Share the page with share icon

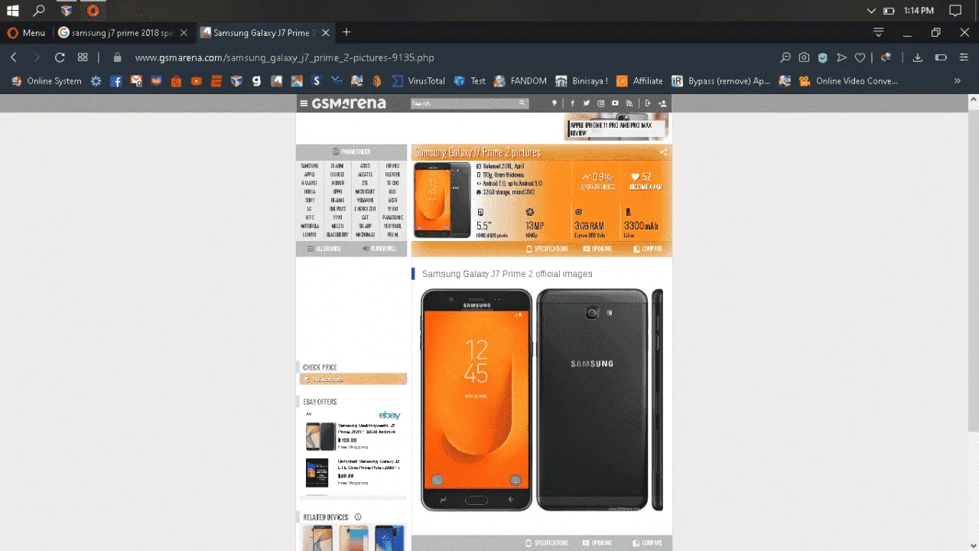click(x=663, y=152)
